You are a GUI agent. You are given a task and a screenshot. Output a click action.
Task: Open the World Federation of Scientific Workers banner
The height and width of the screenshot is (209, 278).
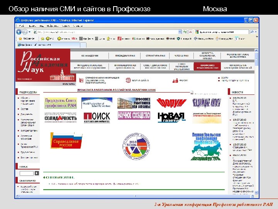tap(97, 103)
